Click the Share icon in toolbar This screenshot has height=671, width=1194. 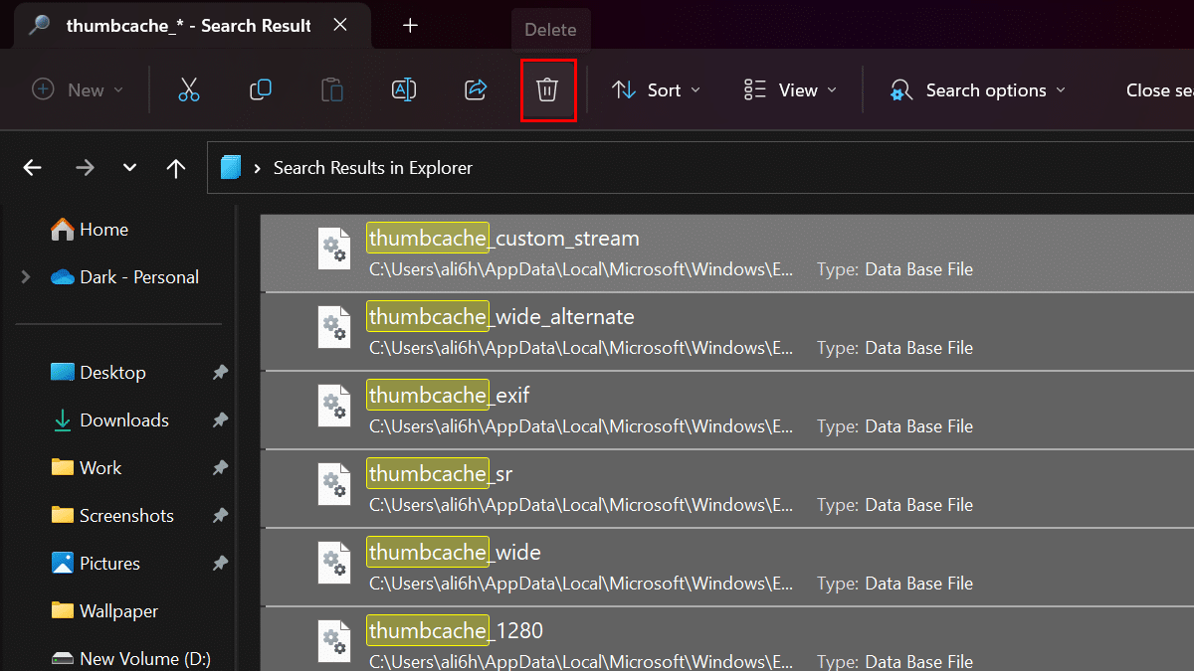[x=476, y=90]
